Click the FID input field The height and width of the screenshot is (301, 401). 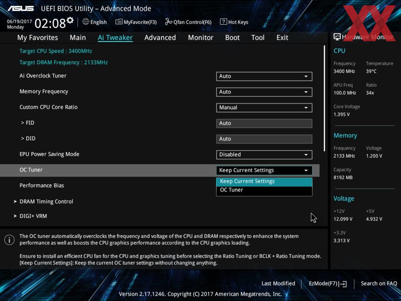[x=264, y=123]
